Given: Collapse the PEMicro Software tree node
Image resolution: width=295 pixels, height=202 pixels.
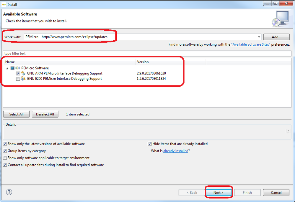Looking at the screenshot, I should point(7,68).
